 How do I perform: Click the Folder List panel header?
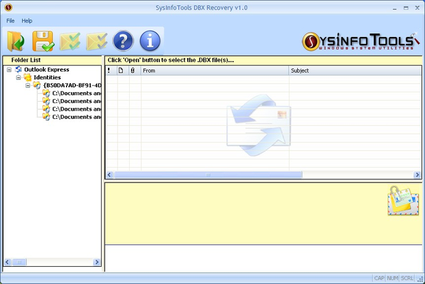[x=52, y=60]
